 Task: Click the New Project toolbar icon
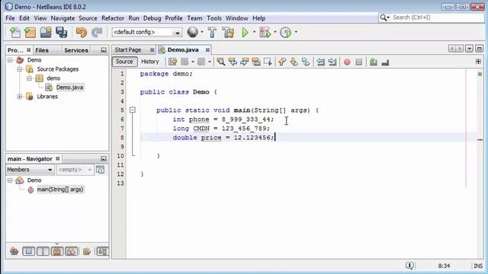30,32
